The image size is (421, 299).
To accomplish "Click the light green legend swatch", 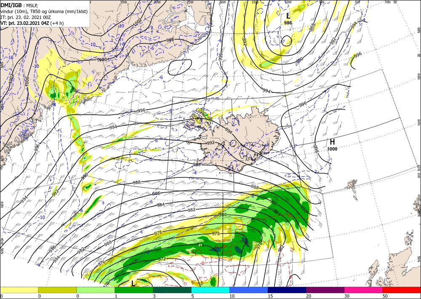I will click(96, 290).
